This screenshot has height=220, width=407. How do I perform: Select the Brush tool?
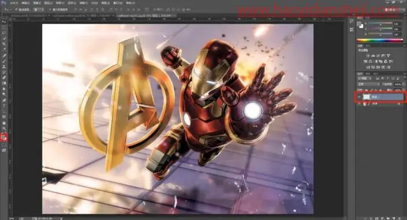4,61
